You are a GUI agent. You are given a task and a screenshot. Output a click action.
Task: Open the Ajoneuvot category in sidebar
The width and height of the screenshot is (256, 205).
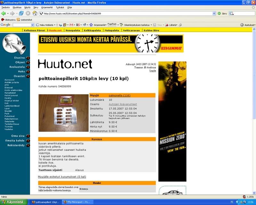[10, 80]
